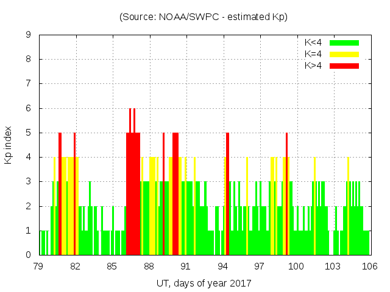Click the red K>4 legend swatch
Viewport: 390px width, 292px height.
344,65
